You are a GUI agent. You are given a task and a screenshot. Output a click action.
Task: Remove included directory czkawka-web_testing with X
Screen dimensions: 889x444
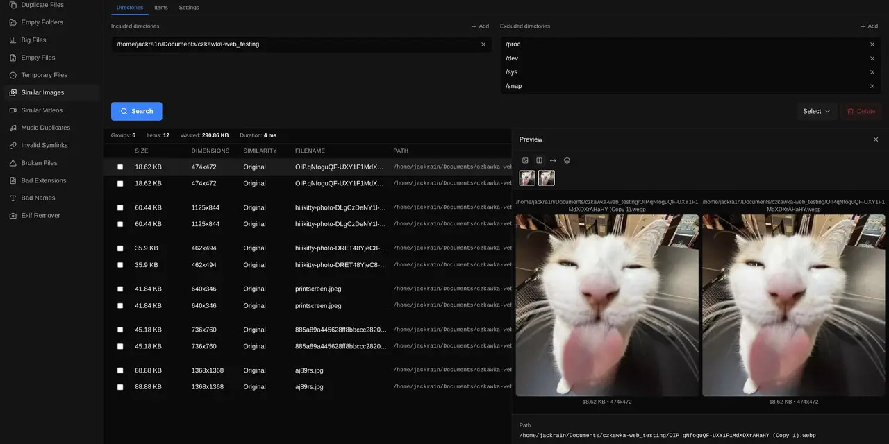click(x=483, y=44)
